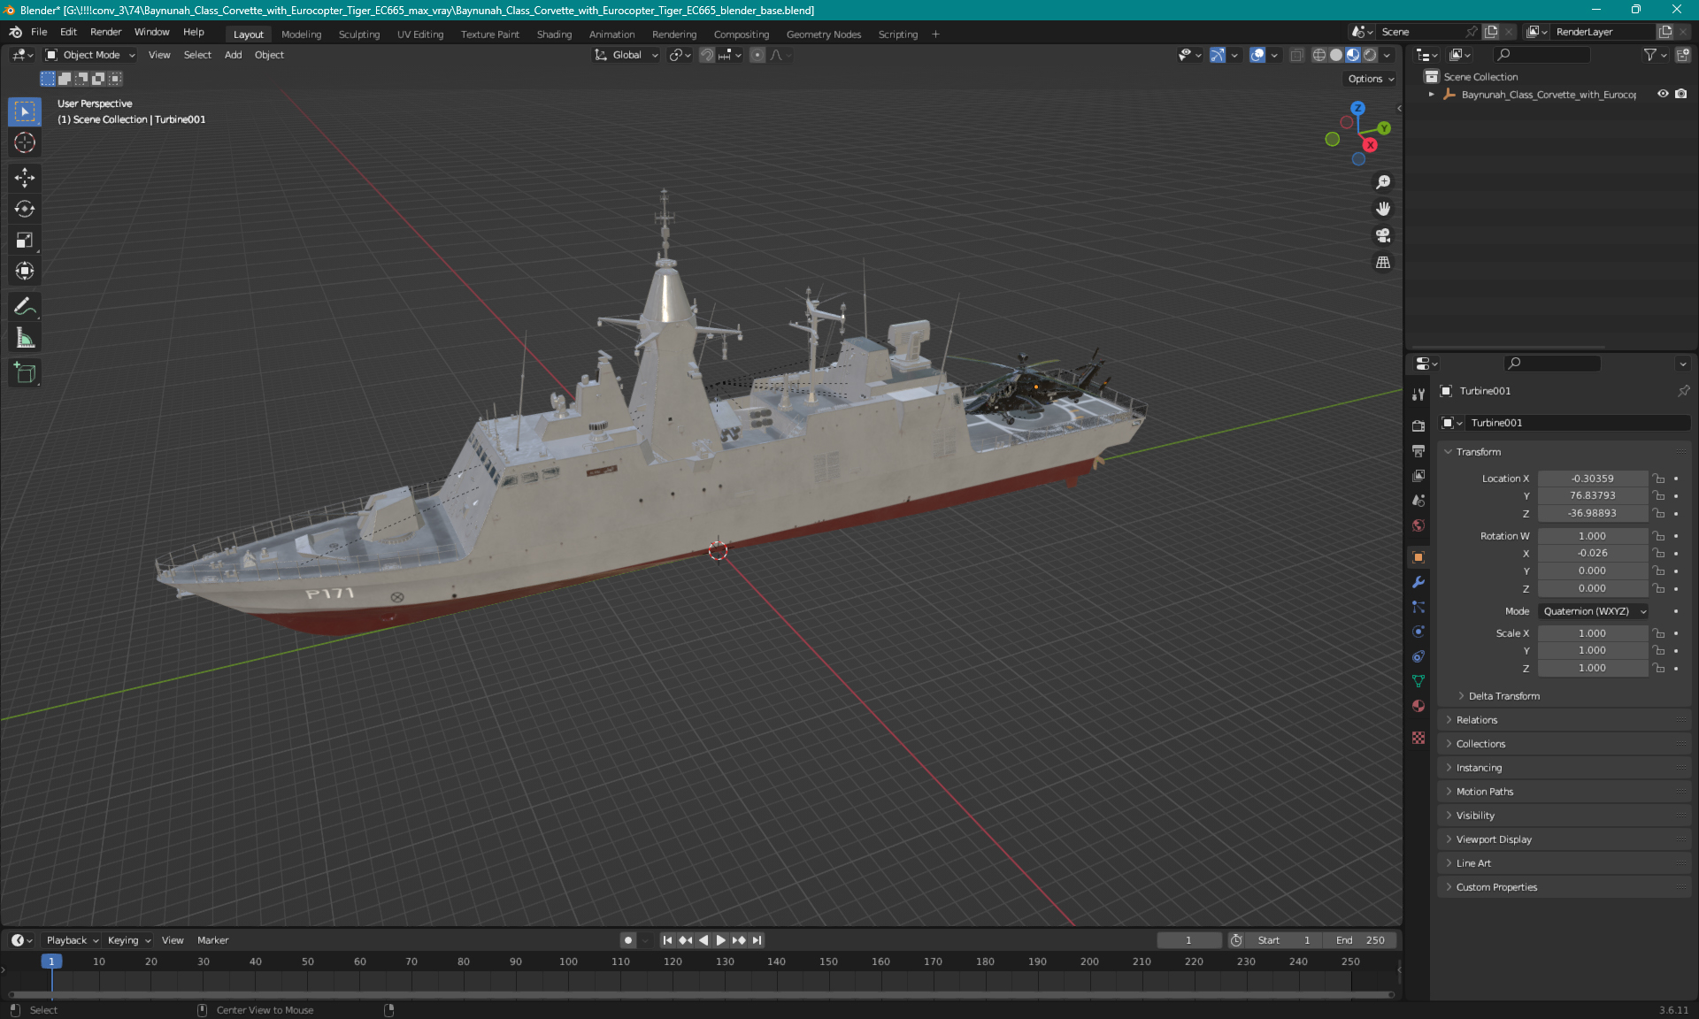The width and height of the screenshot is (1699, 1019).
Task: Activate the Move tool
Action: (25, 178)
